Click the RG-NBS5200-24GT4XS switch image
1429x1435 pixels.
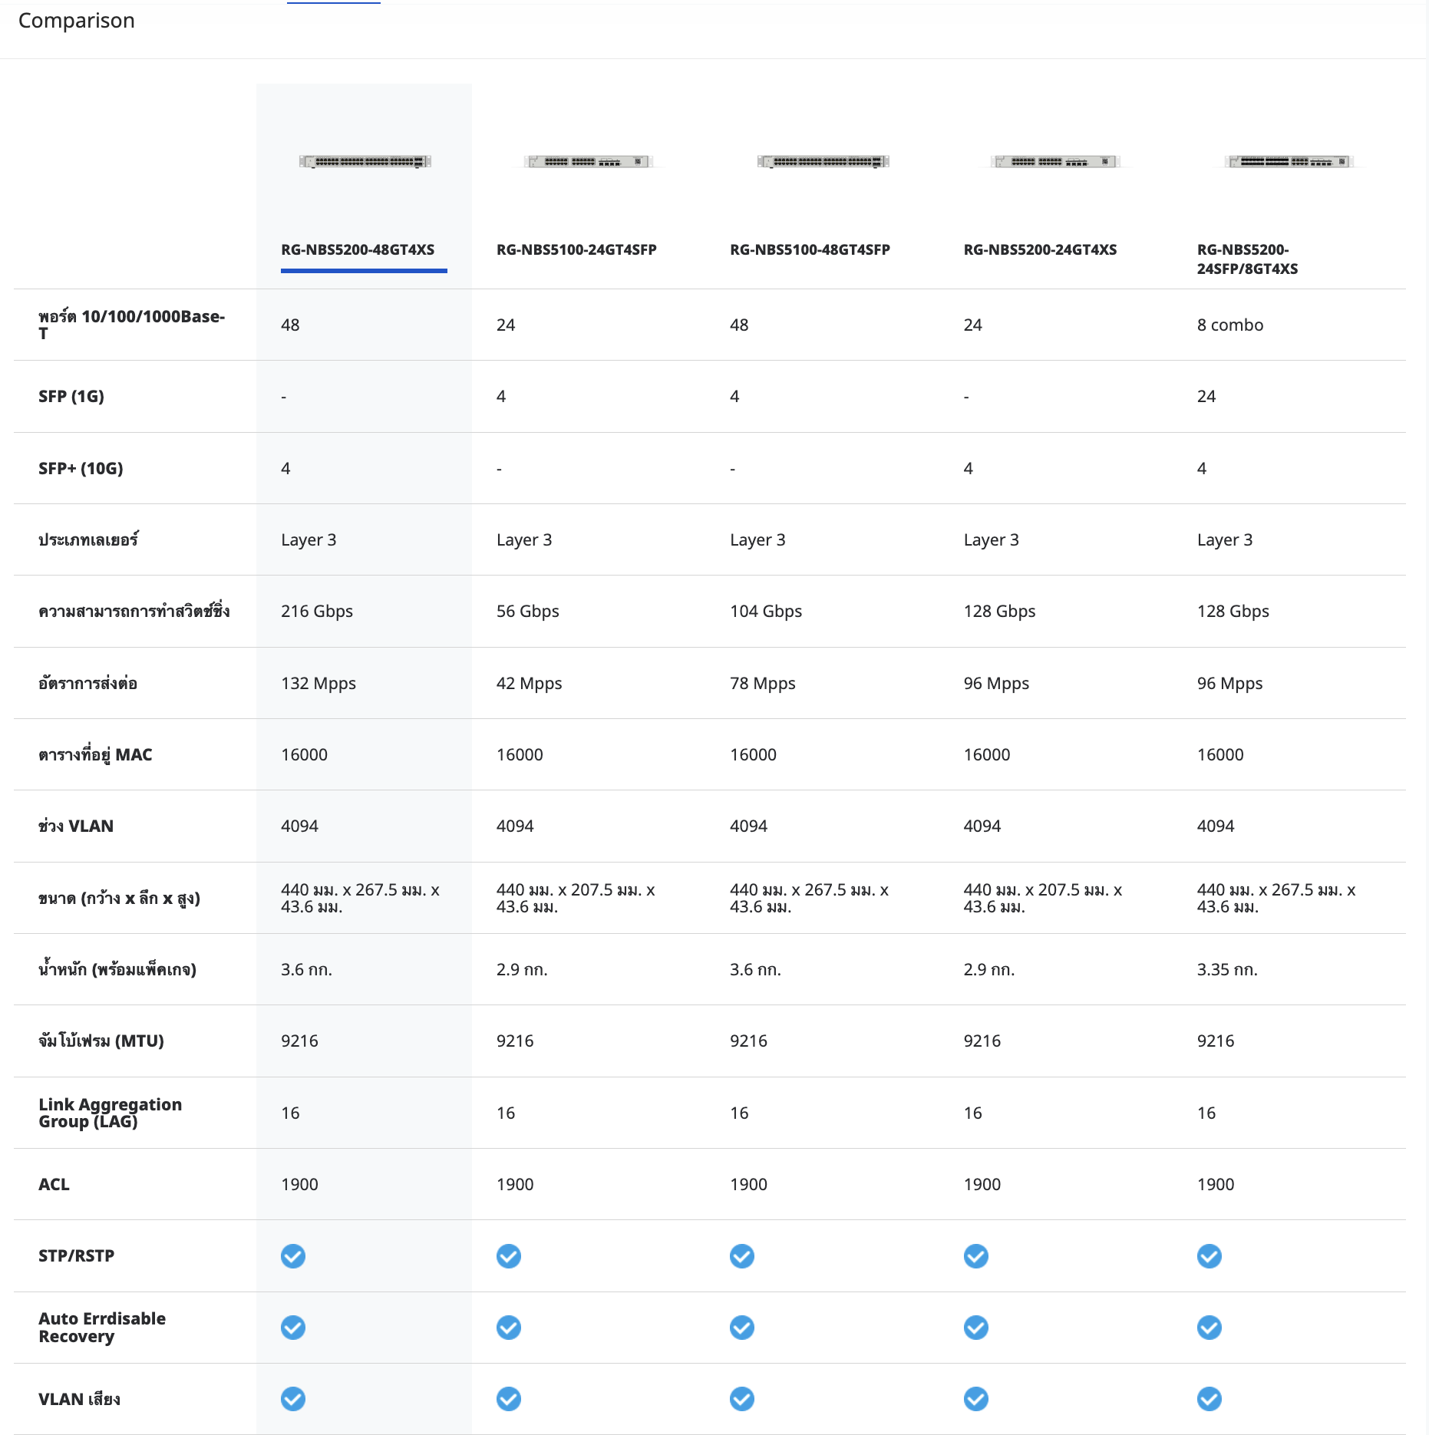click(1055, 161)
